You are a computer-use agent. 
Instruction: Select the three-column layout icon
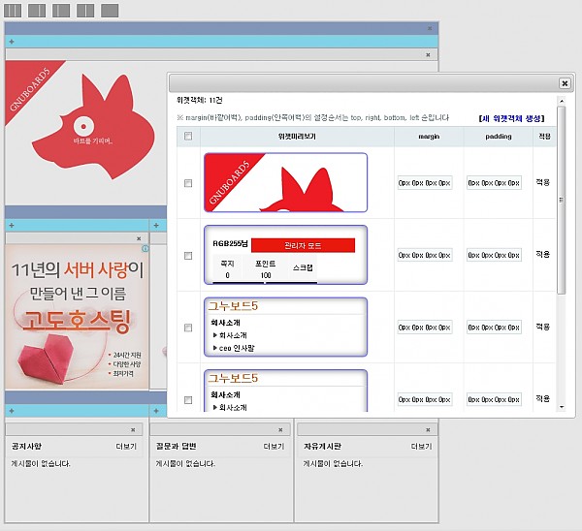click(x=13, y=11)
